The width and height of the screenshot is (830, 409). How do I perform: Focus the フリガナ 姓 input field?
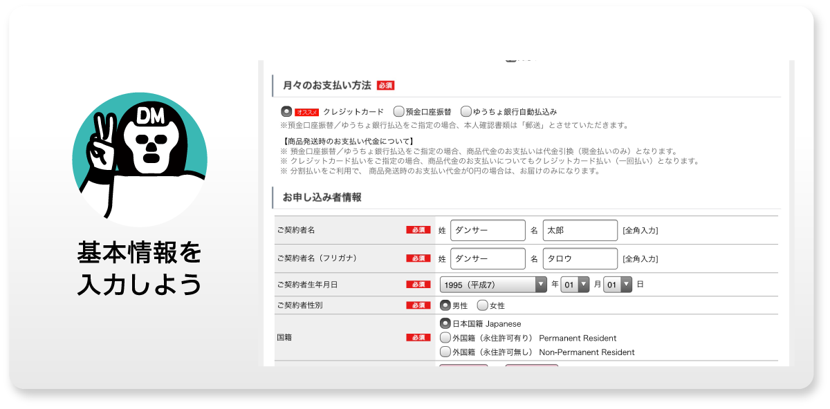click(x=488, y=258)
